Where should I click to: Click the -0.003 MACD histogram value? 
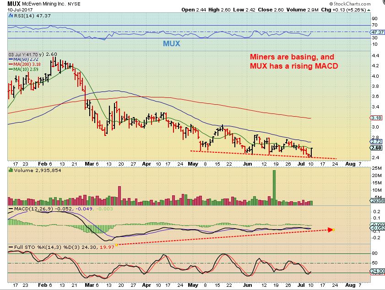point(104,209)
